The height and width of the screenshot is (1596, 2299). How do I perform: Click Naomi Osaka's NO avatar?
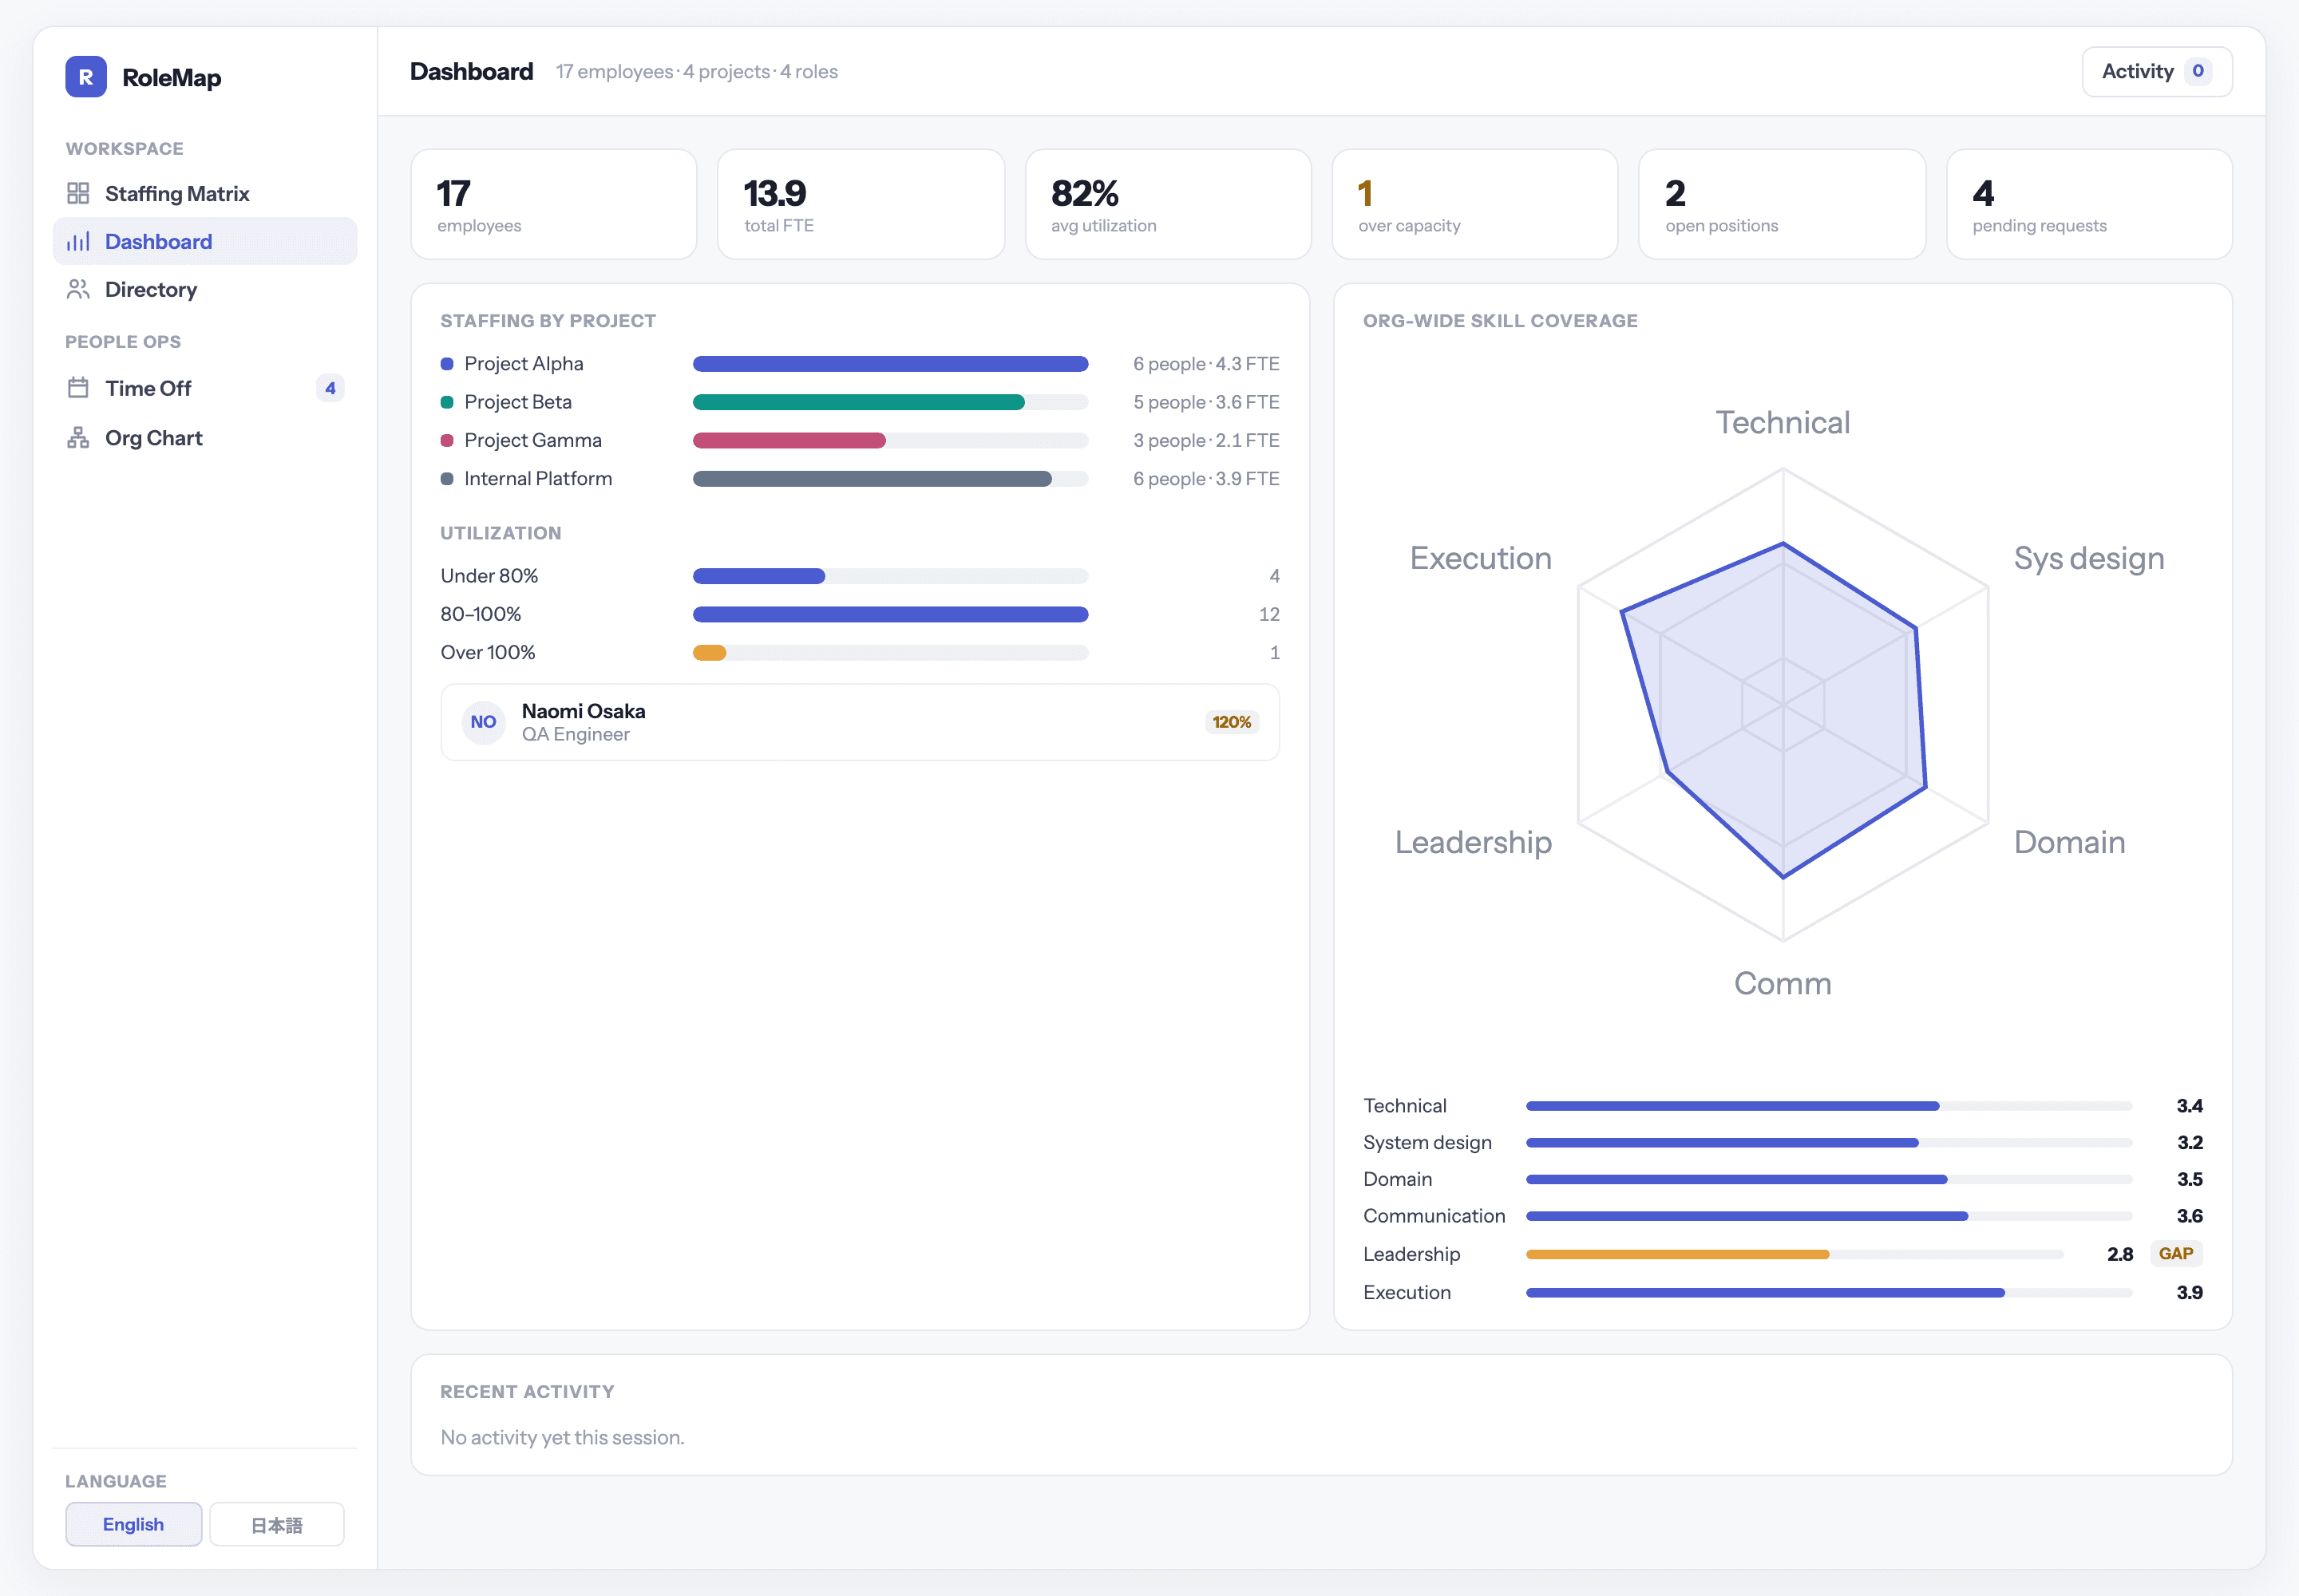point(483,722)
